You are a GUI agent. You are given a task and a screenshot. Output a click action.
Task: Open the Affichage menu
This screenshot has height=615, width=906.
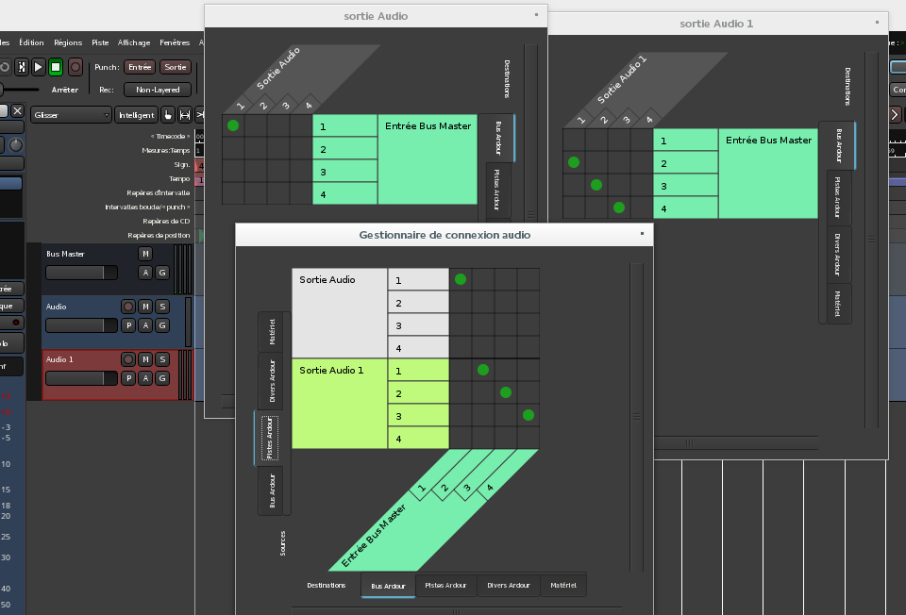point(134,42)
